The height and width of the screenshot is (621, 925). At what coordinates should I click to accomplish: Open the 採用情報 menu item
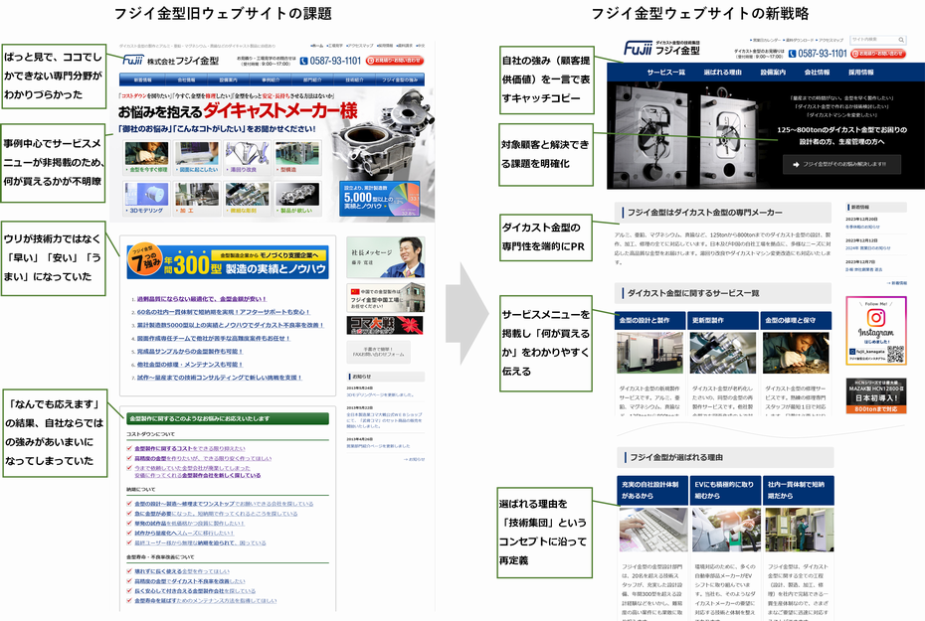point(862,73)
